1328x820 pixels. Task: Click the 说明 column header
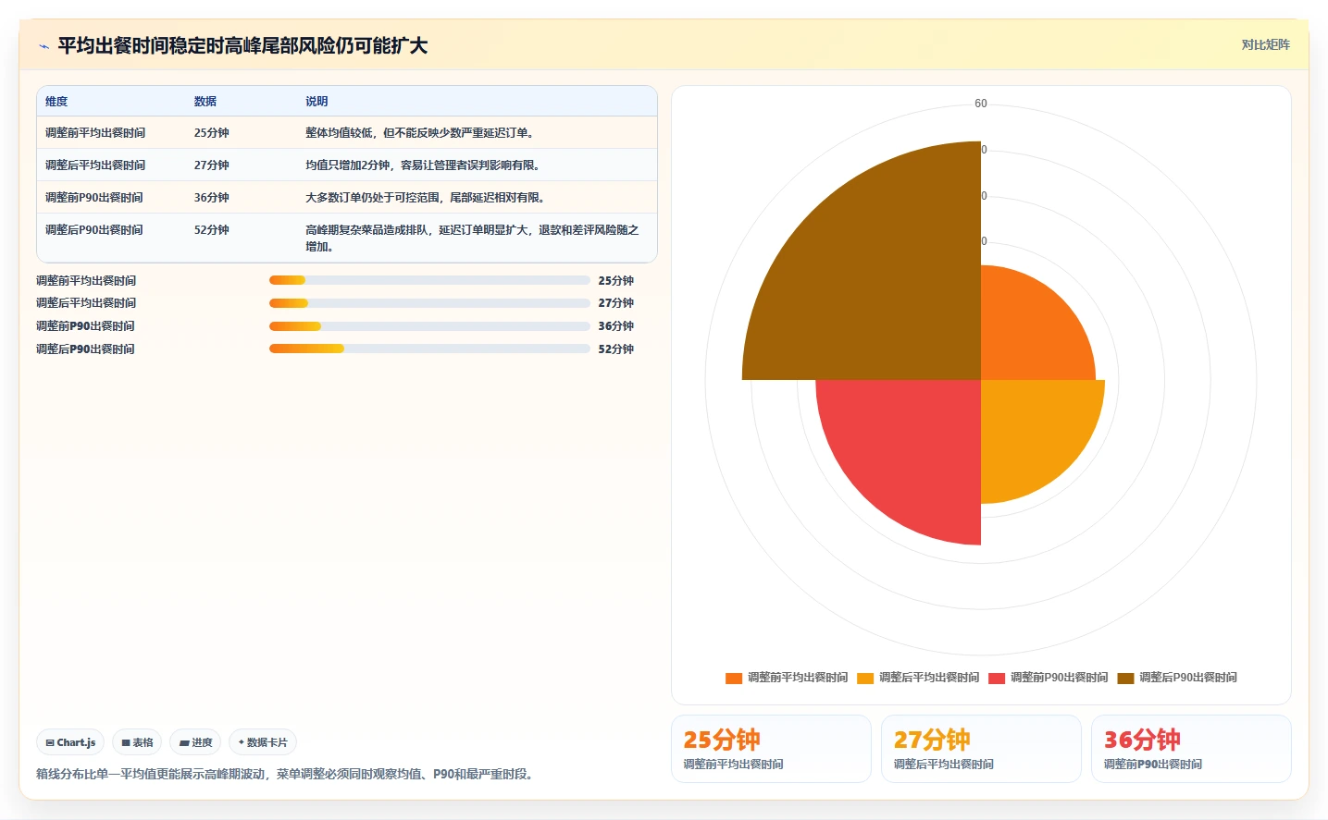316,102
